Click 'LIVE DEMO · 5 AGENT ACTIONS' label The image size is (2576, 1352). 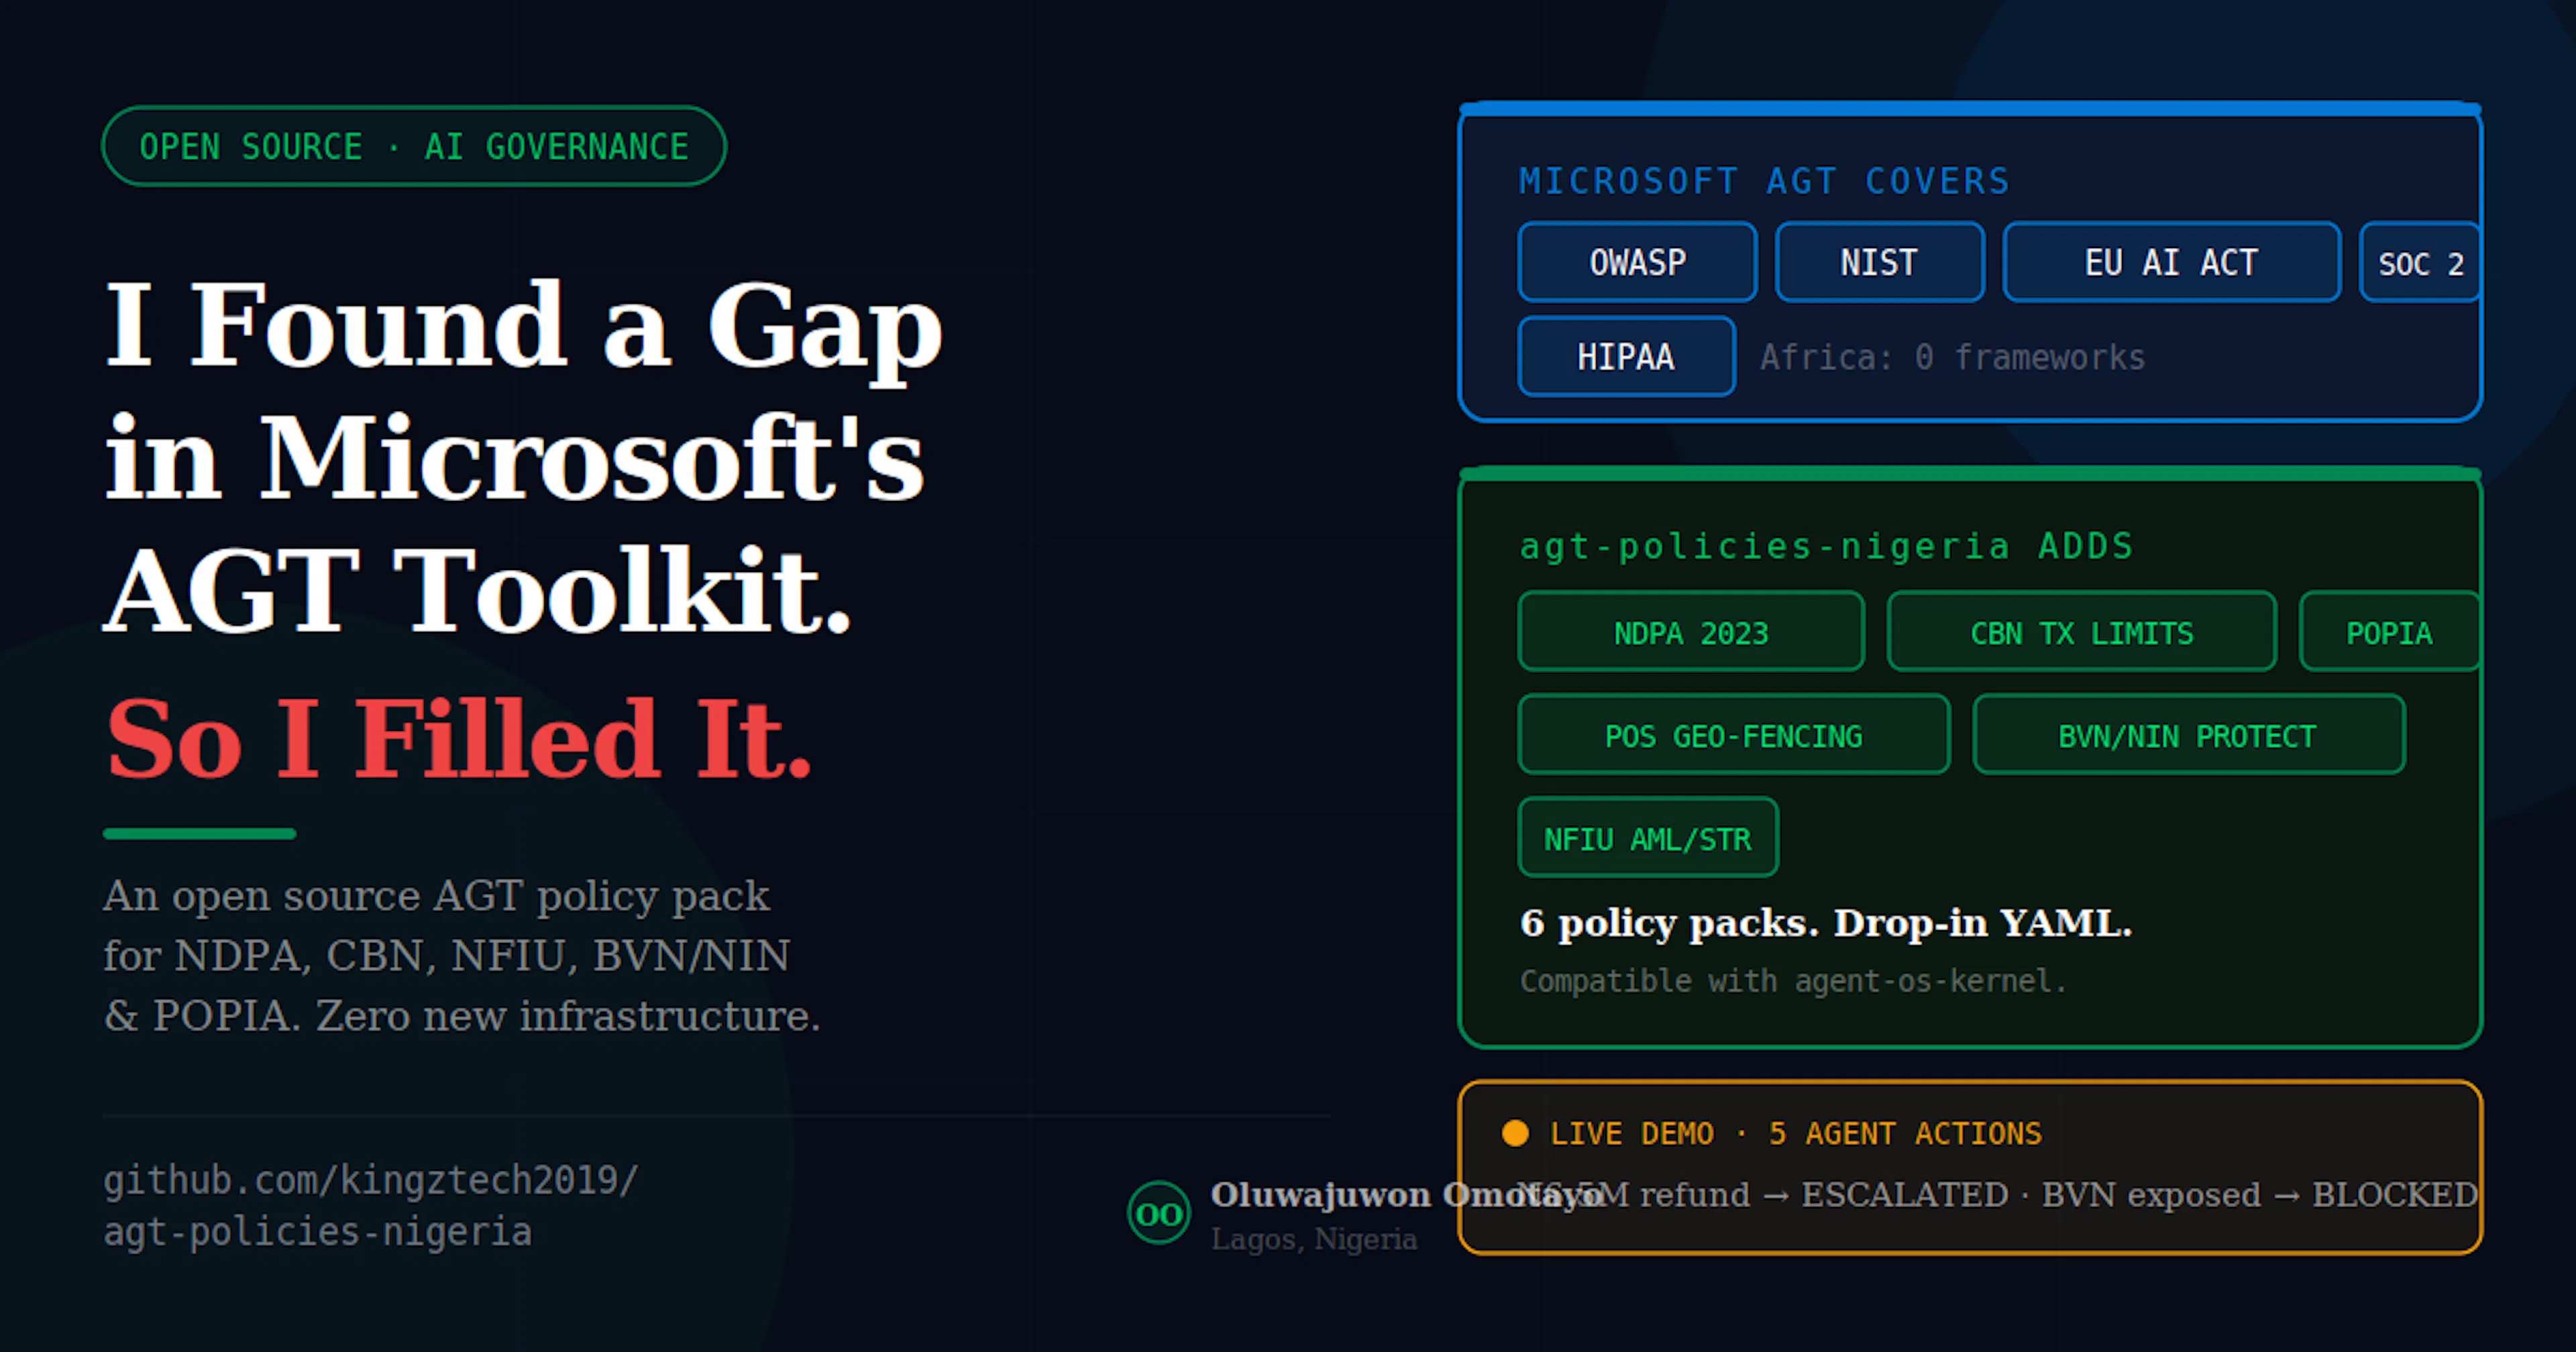click(1795, 1133)
